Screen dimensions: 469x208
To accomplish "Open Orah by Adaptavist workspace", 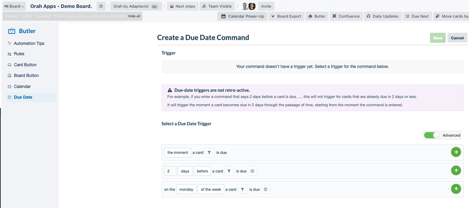I will coord(136,6).
